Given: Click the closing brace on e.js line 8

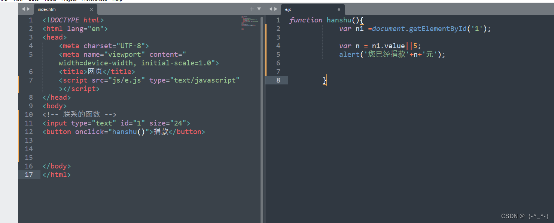Looking at the screenshot, I should click(325, 80).
